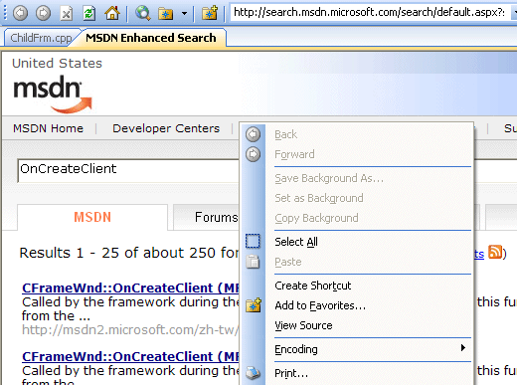Choose Add to Favorites... from context menu
Viewport: 517px width, 385px height.
point(358,305)
